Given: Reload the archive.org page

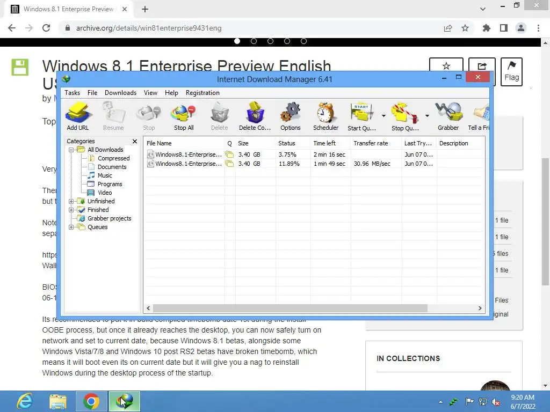Looking at the screenshot, I should 46,28.
